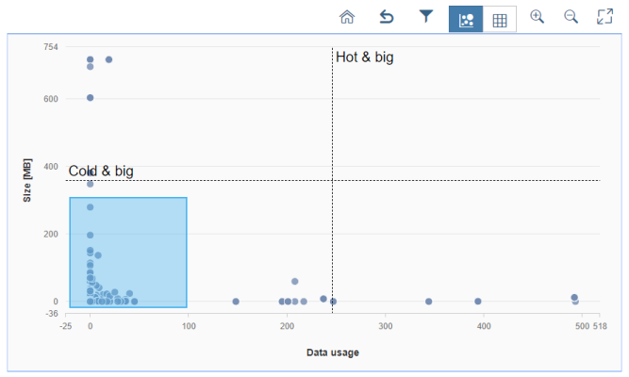Click the Size [MB] axis title
The height and width of the screenshot is (377, 629).
tap(27, 180)
